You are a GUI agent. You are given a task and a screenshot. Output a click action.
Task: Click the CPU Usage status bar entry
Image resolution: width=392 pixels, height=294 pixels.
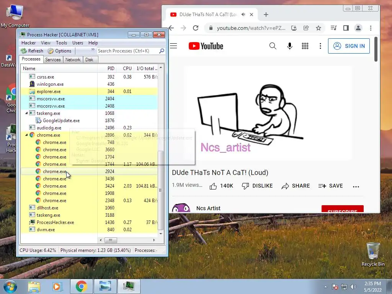coord(38,250)
